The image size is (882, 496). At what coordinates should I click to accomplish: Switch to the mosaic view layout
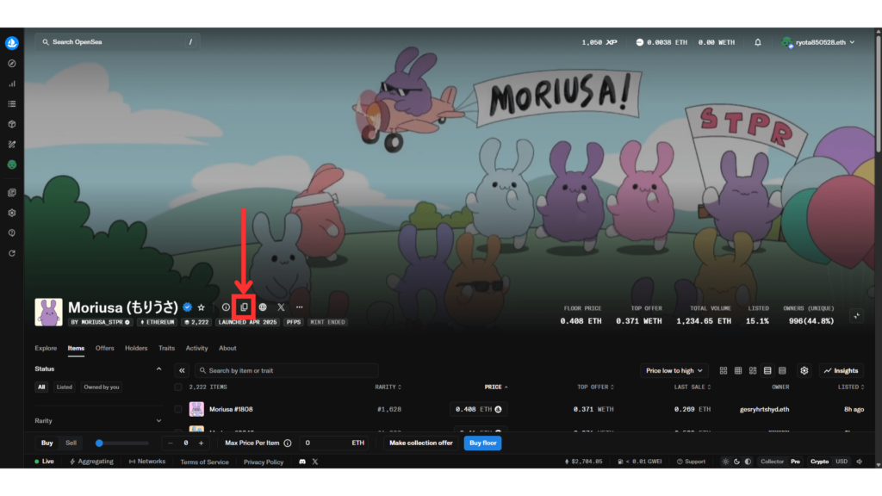coord(753,370)
